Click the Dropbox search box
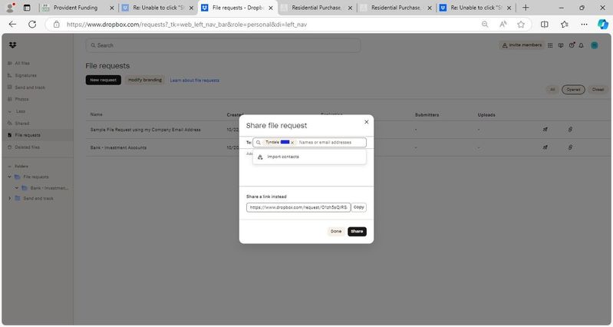This screenshot has width=613, height=327. click(222, 45)
